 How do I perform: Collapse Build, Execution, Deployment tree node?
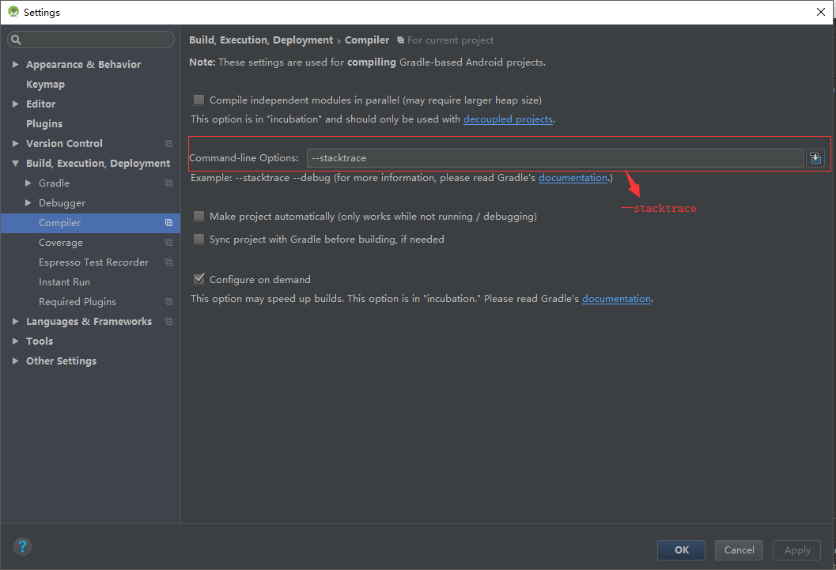coord(16,164)
